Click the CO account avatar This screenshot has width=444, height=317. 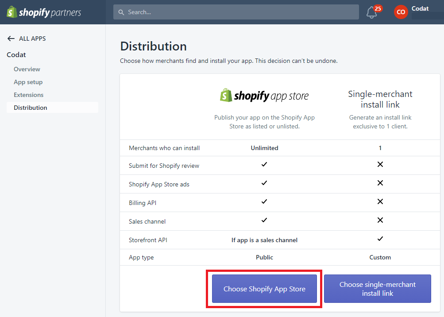401,12
